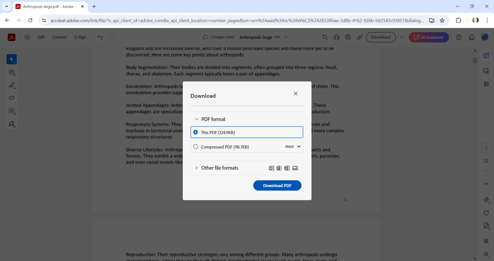Expand the Other file formats section

[196, 168]
